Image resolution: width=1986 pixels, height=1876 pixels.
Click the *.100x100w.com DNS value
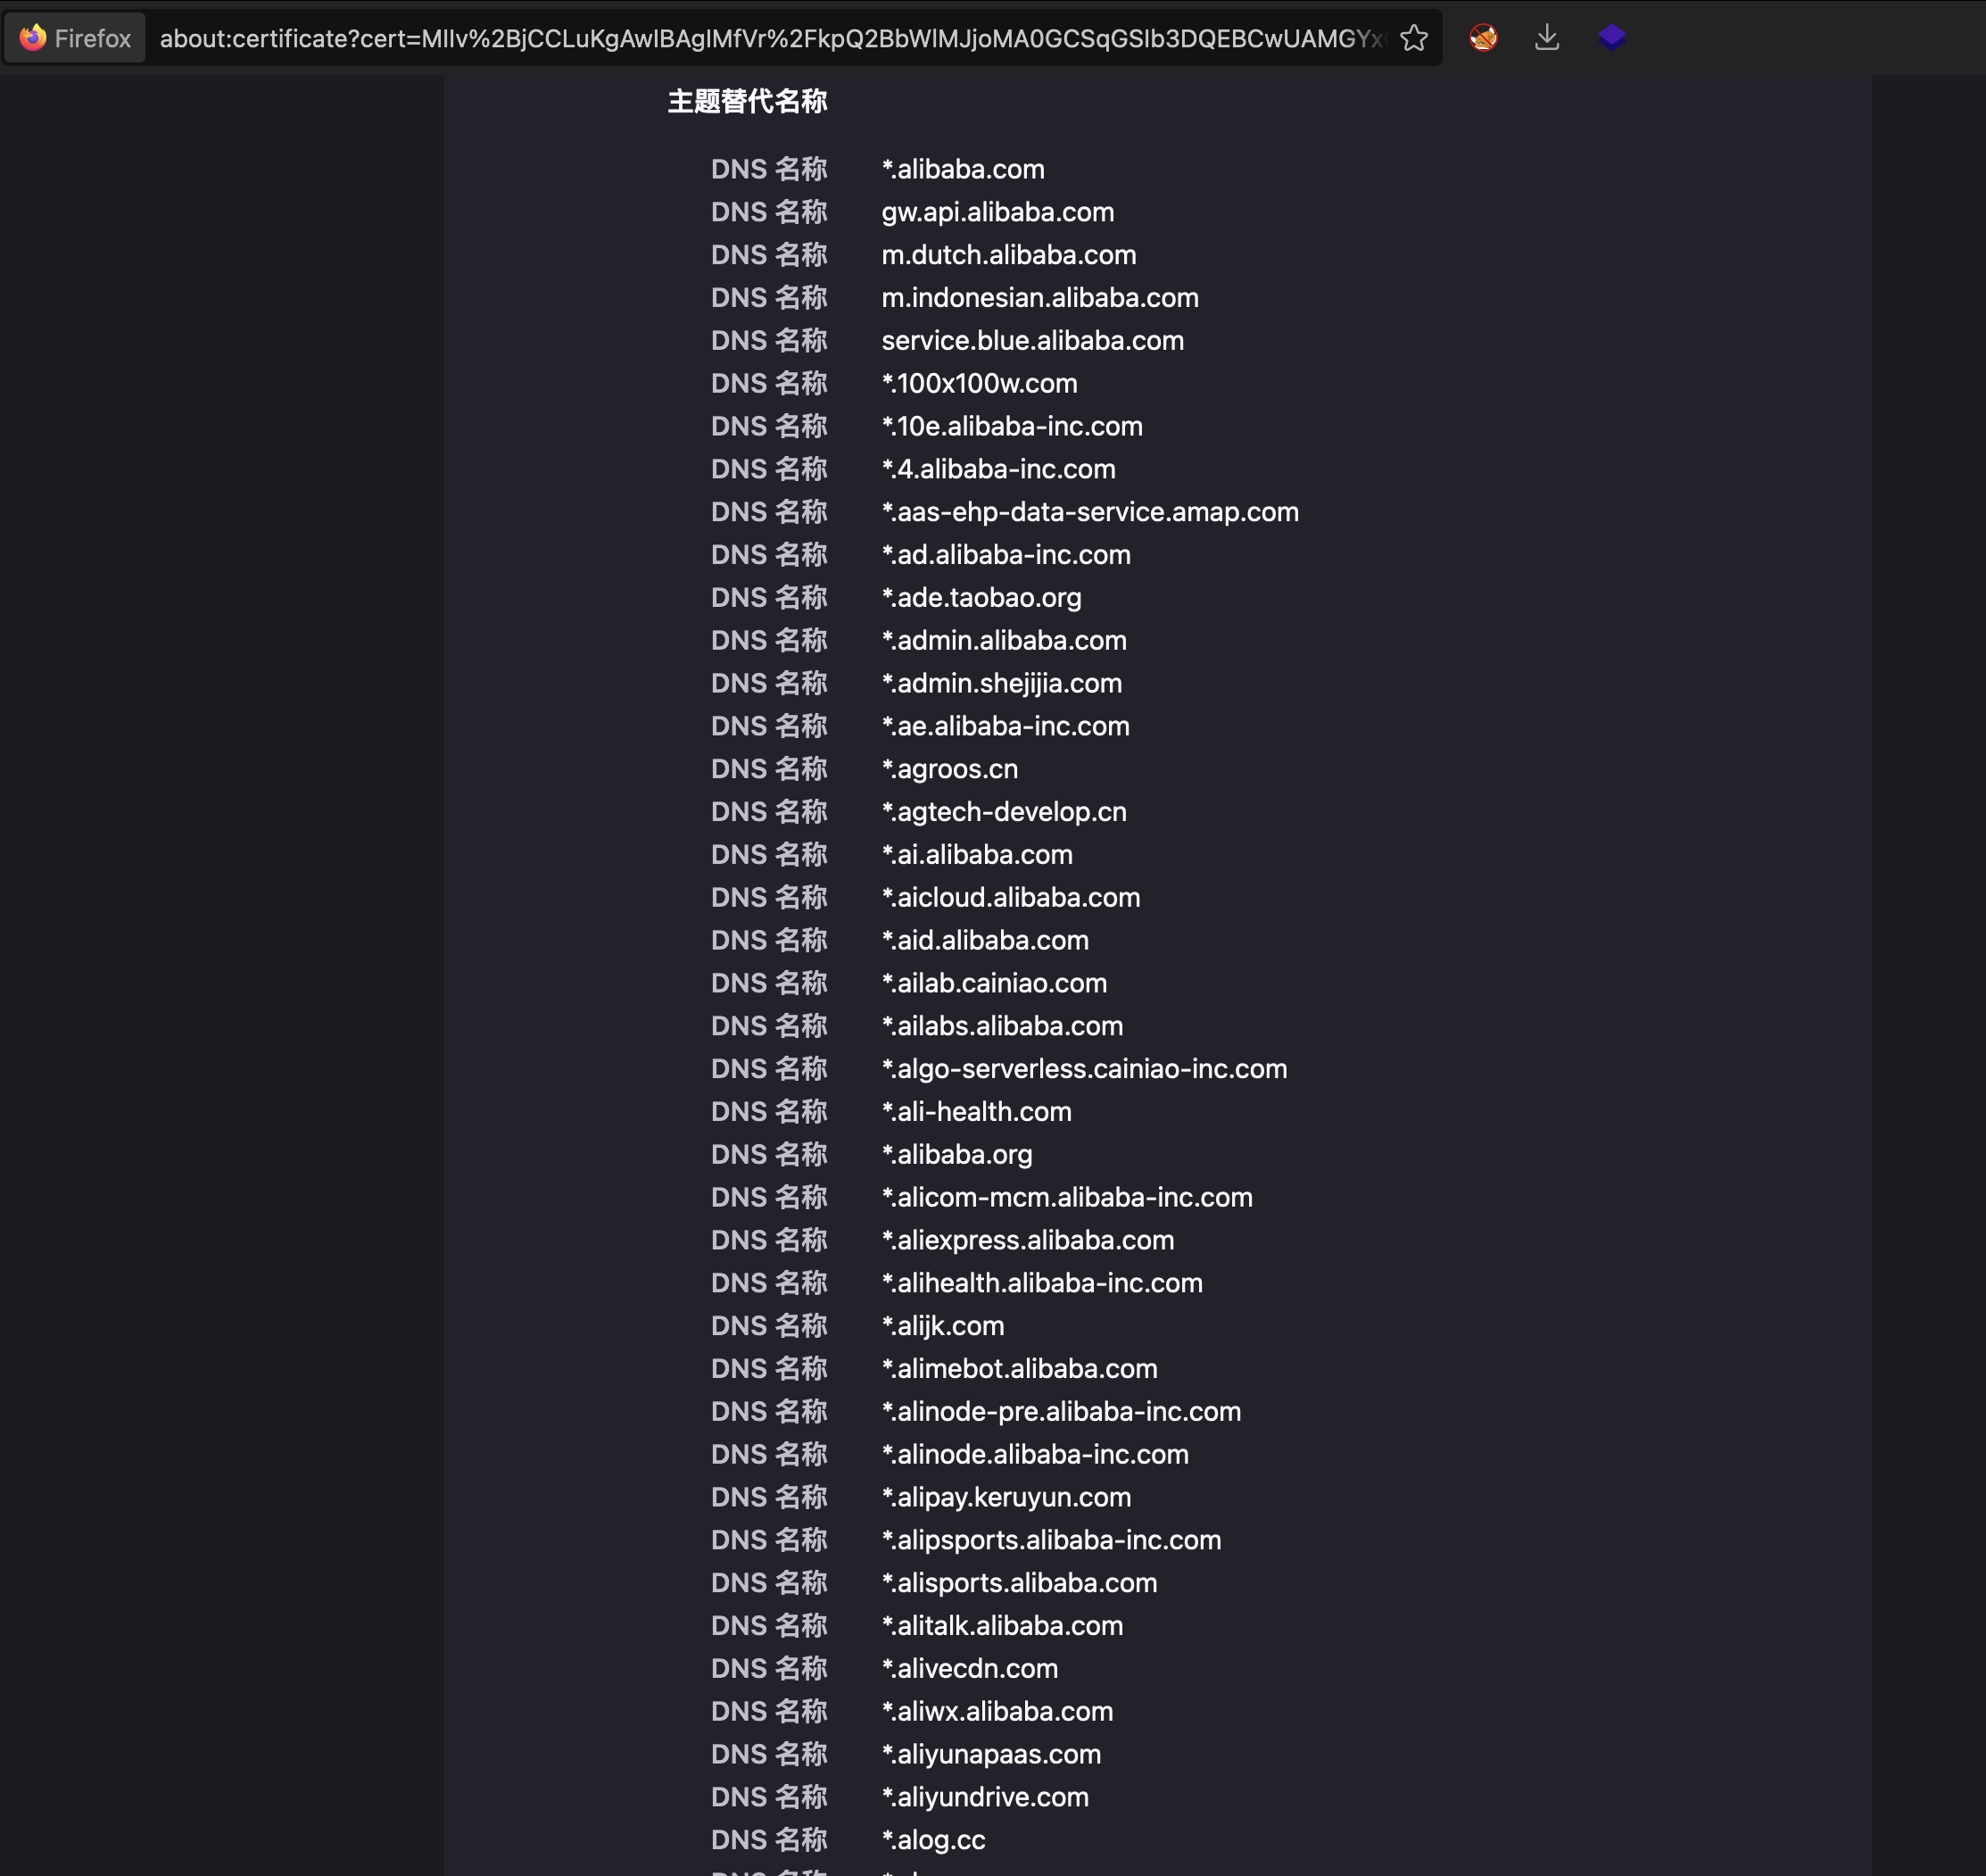[979, 383]
